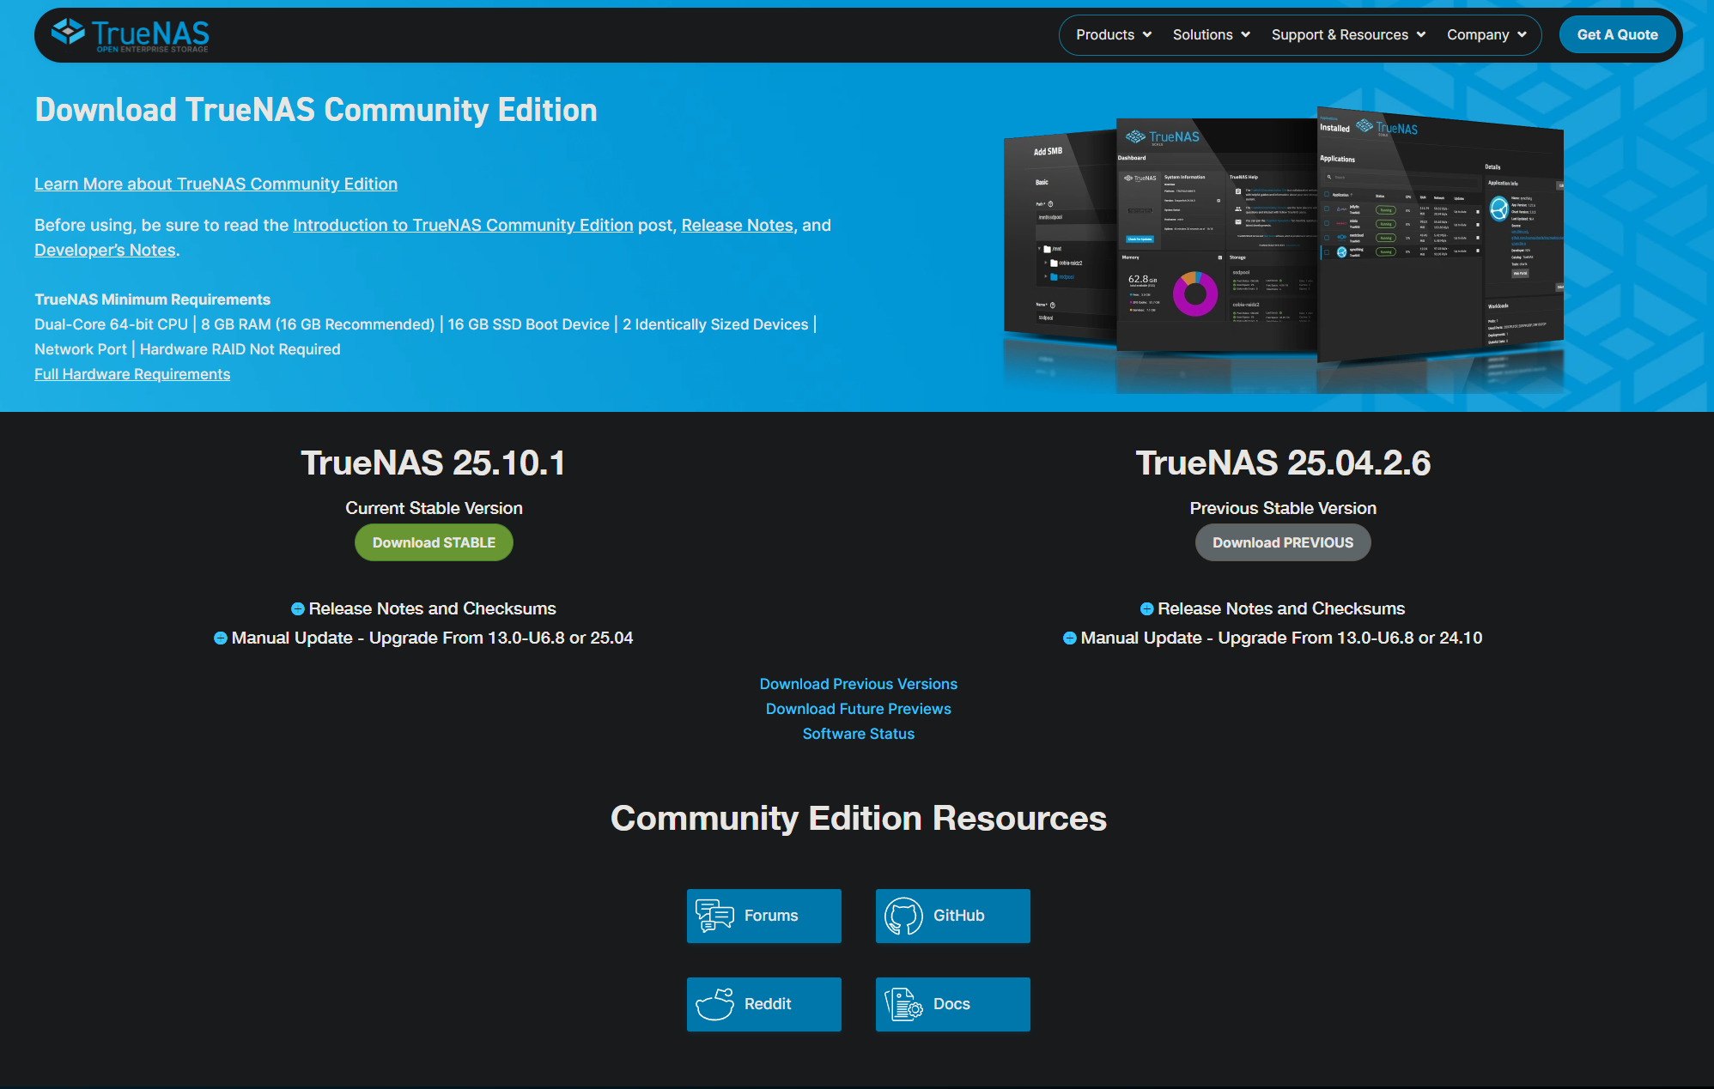Click the TrueNAS dashboard screenshots image
Viewport: 1714px width, 1089px height.
(1283, 249)
